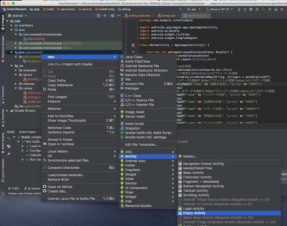Select Kotlin File/Class in New submenu
This screenshot has height=226, width=287.
pos(148,61)
